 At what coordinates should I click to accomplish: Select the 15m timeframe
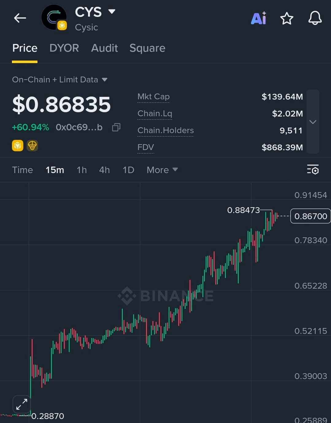(x=55, y=170)
